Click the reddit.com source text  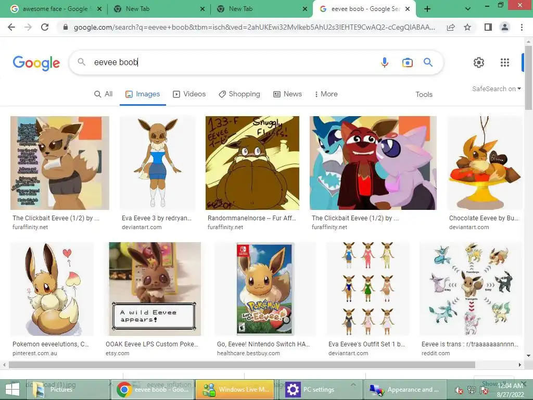coord(436,353)
